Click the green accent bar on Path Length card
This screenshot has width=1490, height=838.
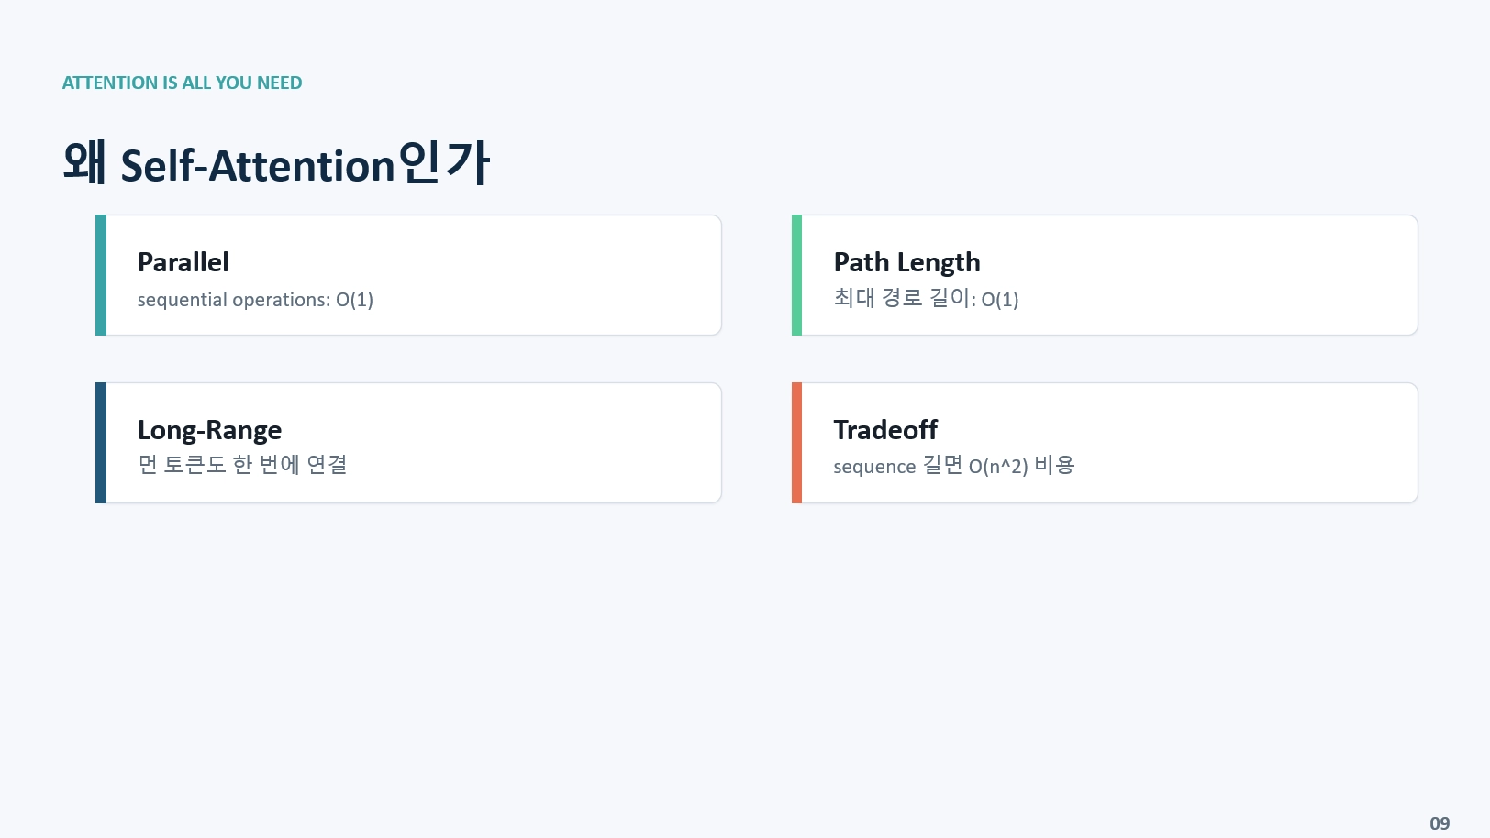pos(796,275)
